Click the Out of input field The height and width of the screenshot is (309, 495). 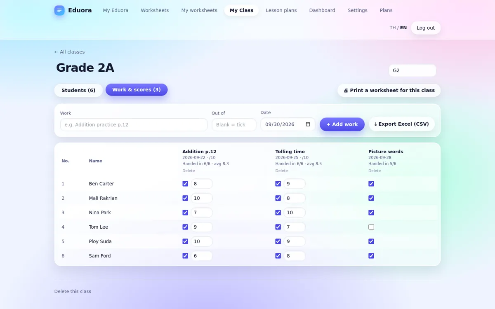[x=234, y=125]
